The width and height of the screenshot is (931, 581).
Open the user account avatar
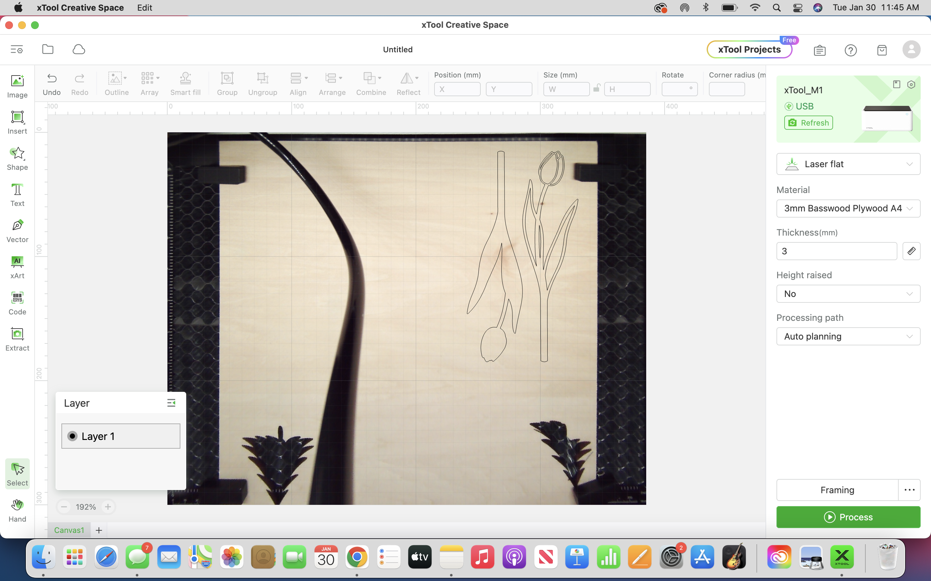point(911,50)
